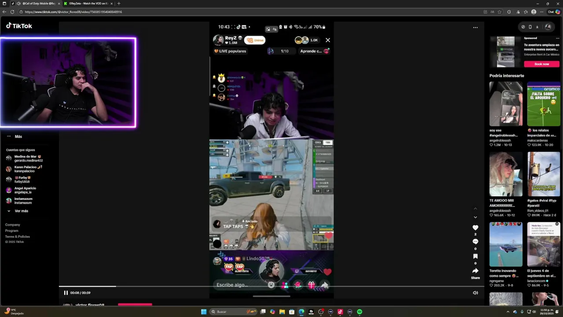
Task: Mute the video with the volume icon
Action: tap(475, 293)
